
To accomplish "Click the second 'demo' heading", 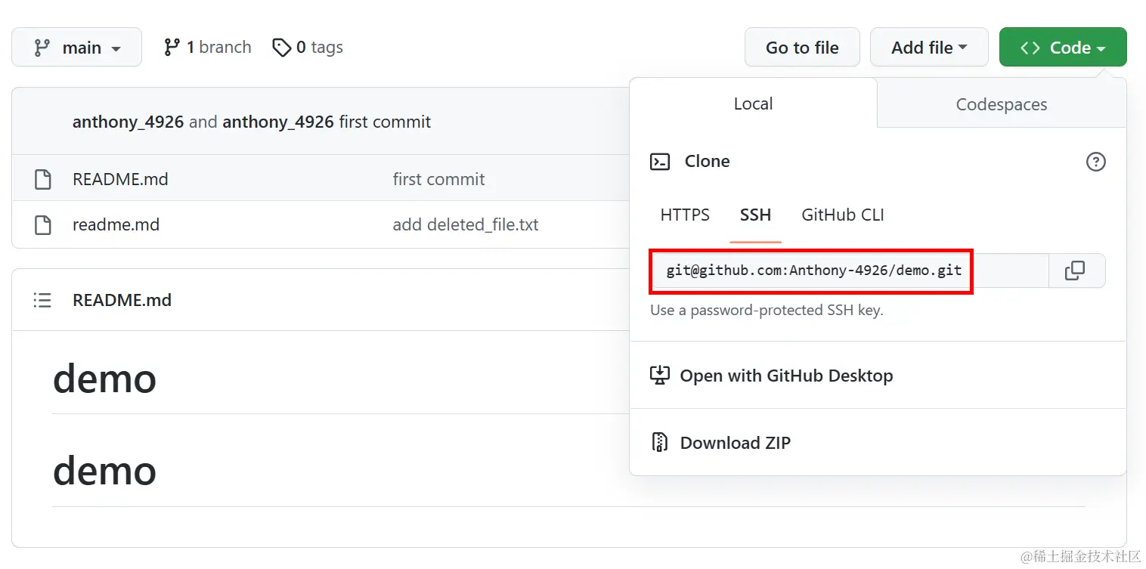I will click(104, 471).
